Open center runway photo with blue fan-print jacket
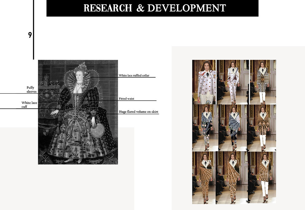The width and height of the screenshot is (305, 210). click(233, 128)
